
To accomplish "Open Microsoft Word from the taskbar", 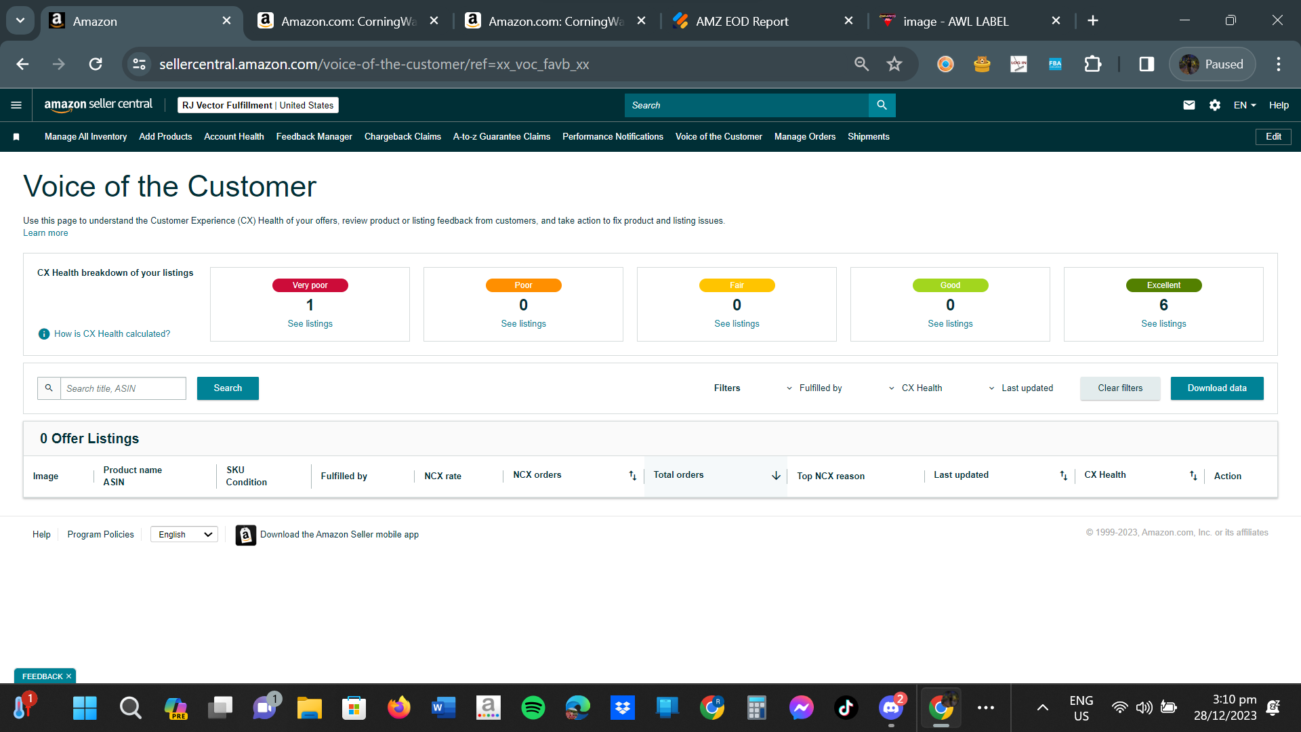I will (444, 708).
